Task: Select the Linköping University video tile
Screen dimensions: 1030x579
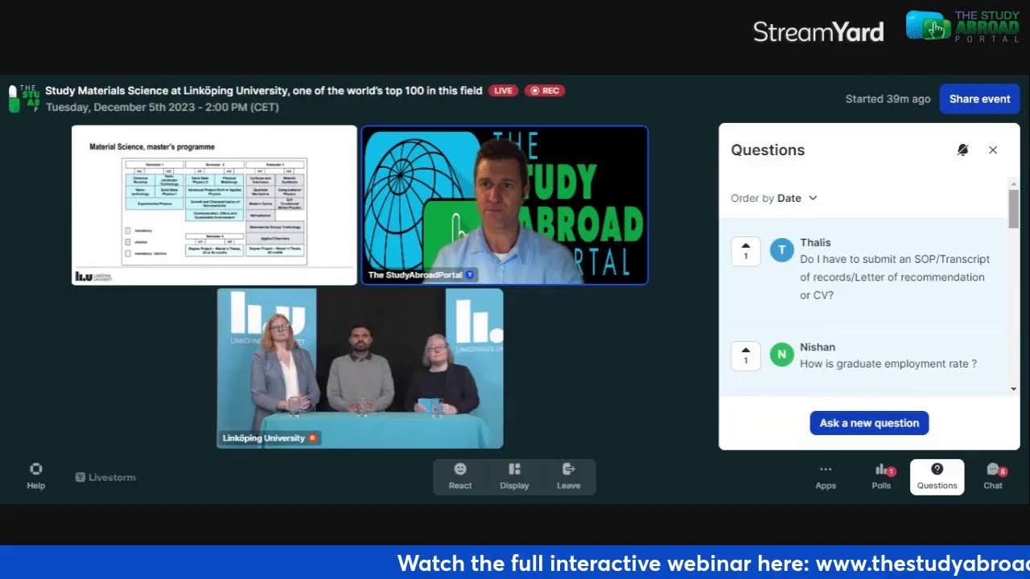Action: pyautogui.click(x=360, y=368)
